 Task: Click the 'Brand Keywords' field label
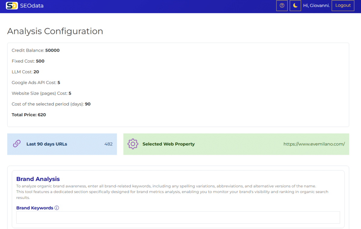[x=35, y=208]
